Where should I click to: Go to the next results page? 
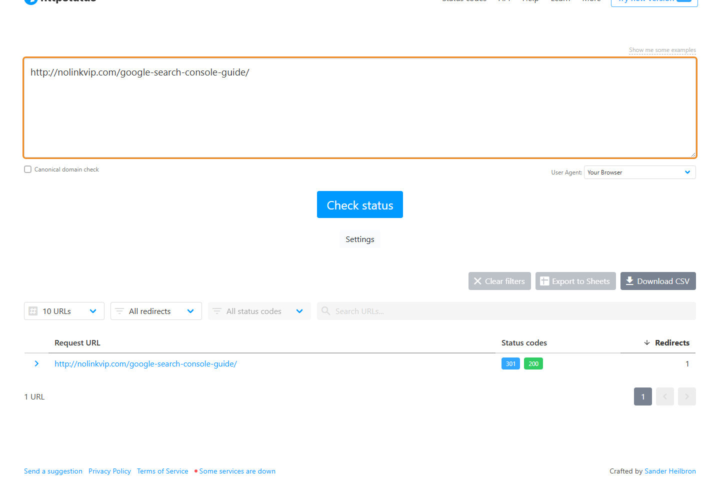pos(687,396)
